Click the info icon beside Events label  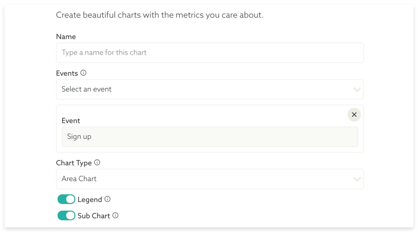[x=84, y=73]
